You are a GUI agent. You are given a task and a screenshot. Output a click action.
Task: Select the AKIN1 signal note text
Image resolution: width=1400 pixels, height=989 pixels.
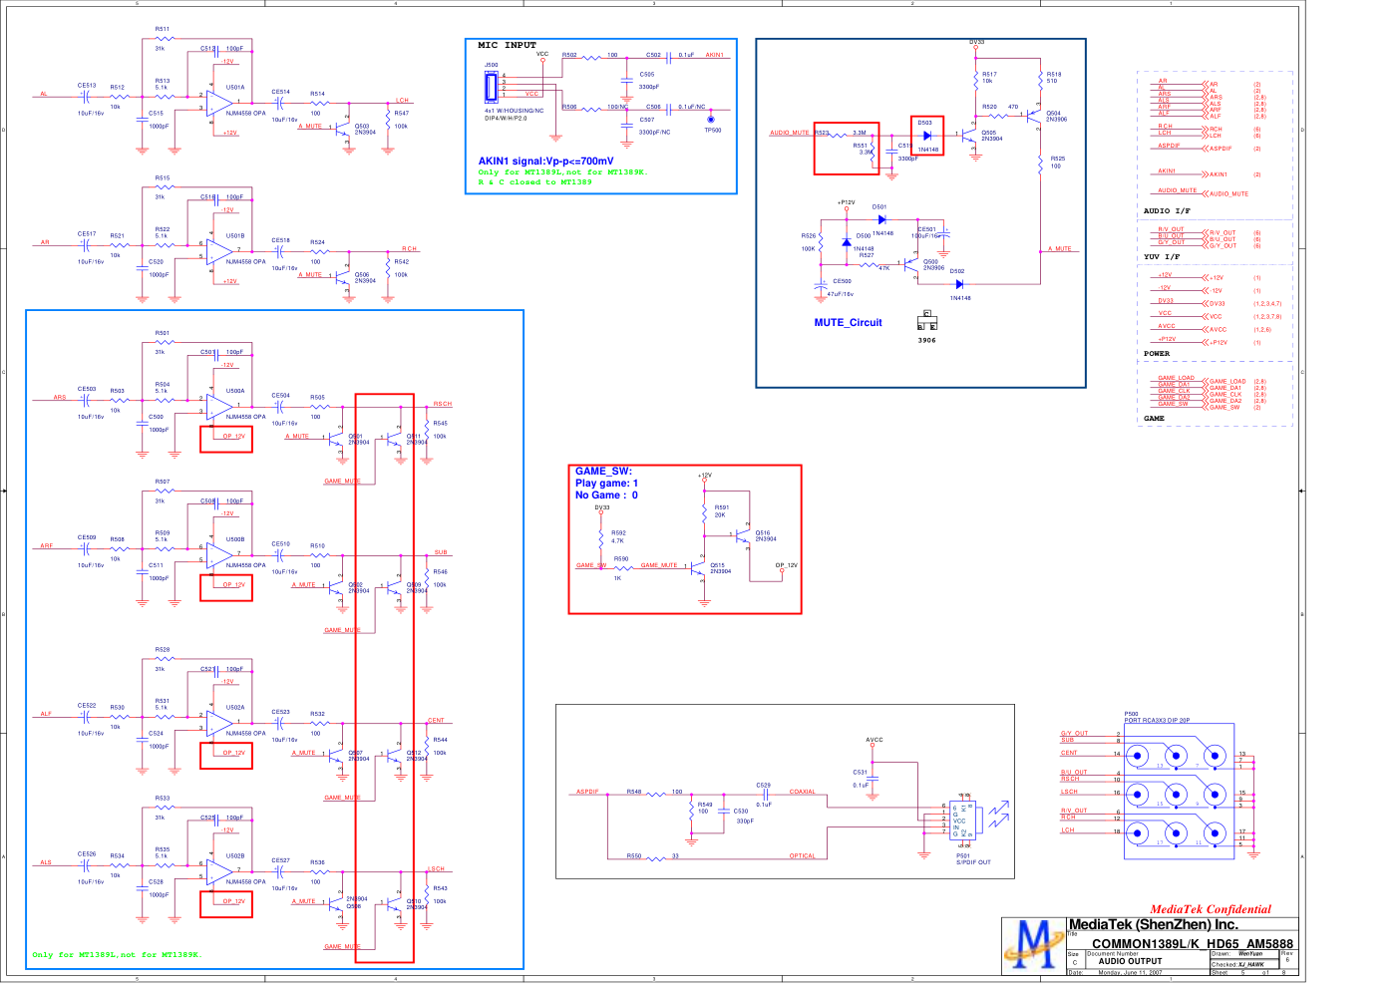pyautogui.click(x=545, y=161)
